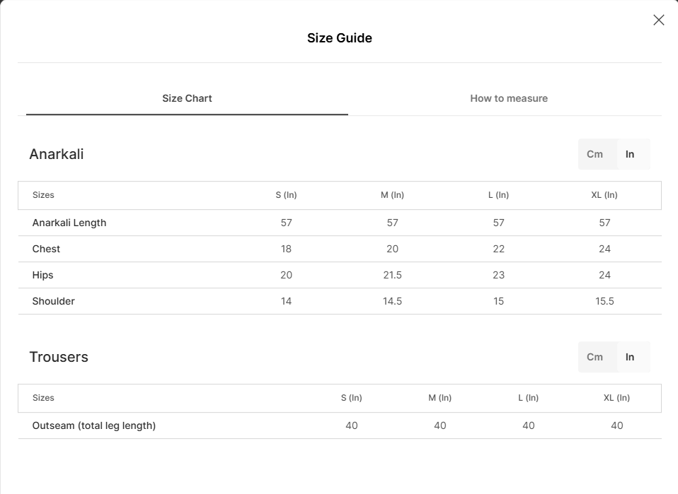Viewport: 678px width, 494px height.
Task: Click the Anarkali section heading
Action: click(57, 154)
